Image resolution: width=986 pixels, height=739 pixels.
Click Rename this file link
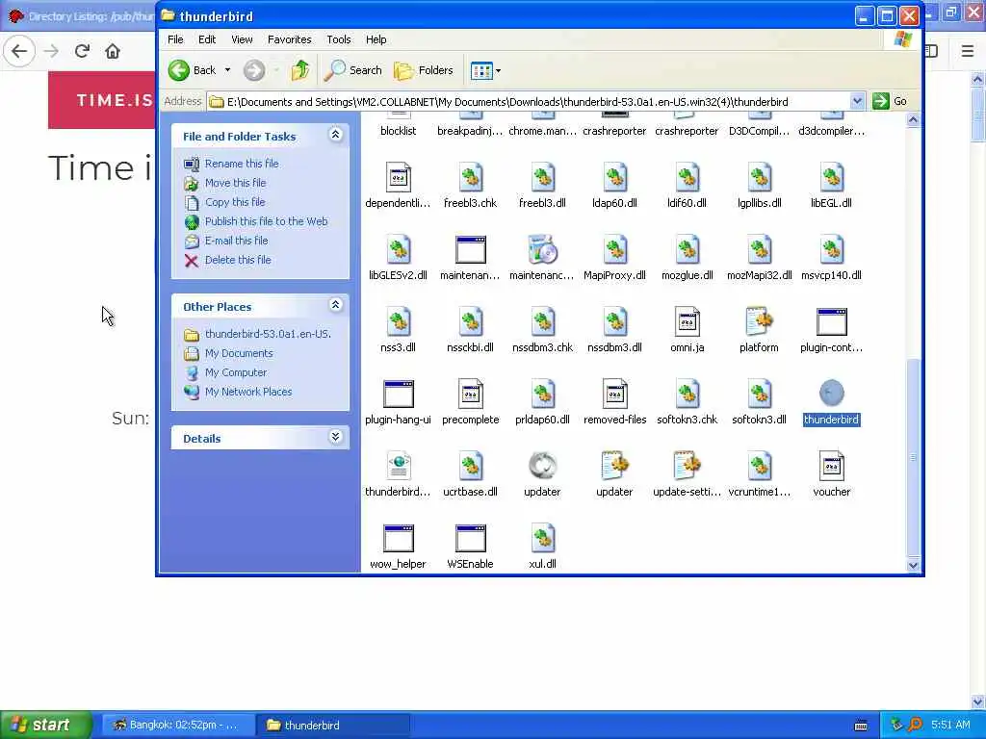click(x=242, y=164)
